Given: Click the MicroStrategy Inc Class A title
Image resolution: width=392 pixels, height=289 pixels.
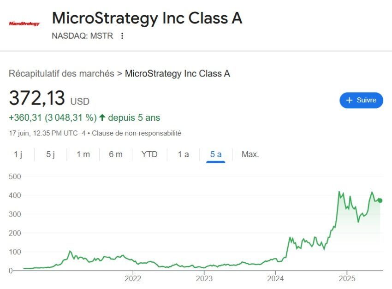Looking at the screenshot, I should (x=147, y=18).
